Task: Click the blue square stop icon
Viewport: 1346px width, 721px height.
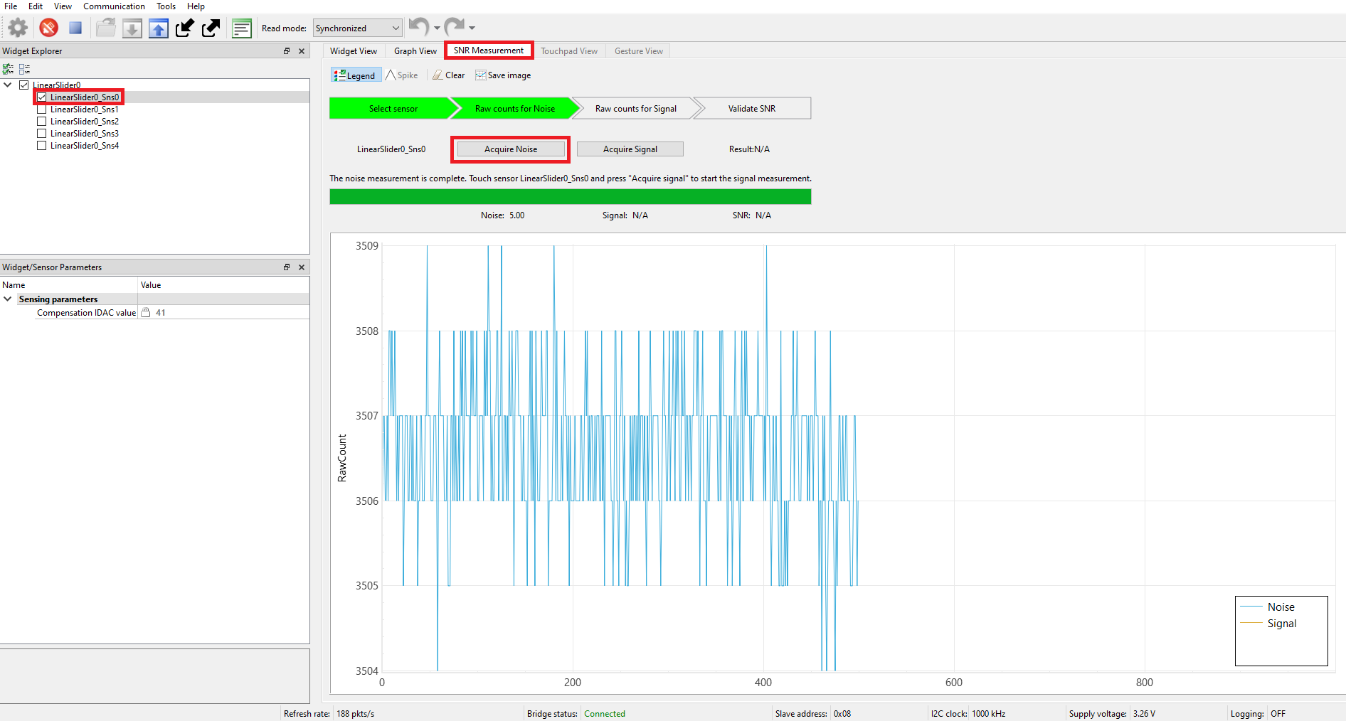Action: coord(75,28)
